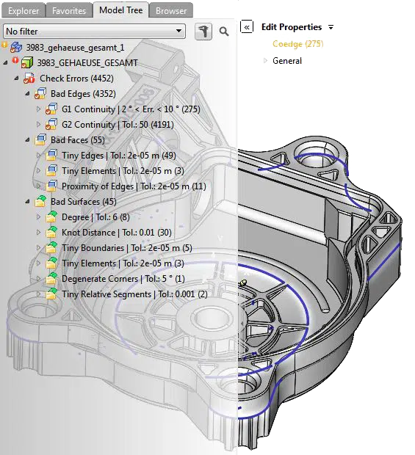
Task: Click the Tiny Relative Segments icon
Action: pyautogui.click(x=51, y=294)
